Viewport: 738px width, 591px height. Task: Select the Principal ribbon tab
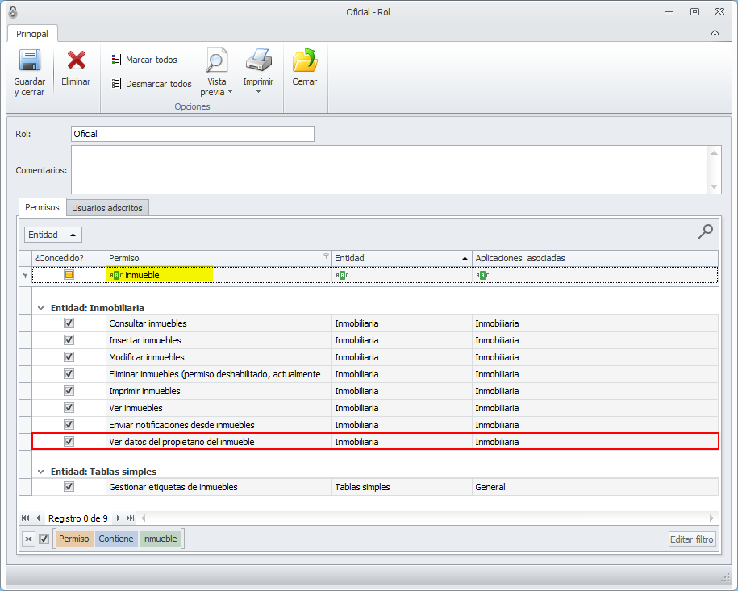point(32,34)
